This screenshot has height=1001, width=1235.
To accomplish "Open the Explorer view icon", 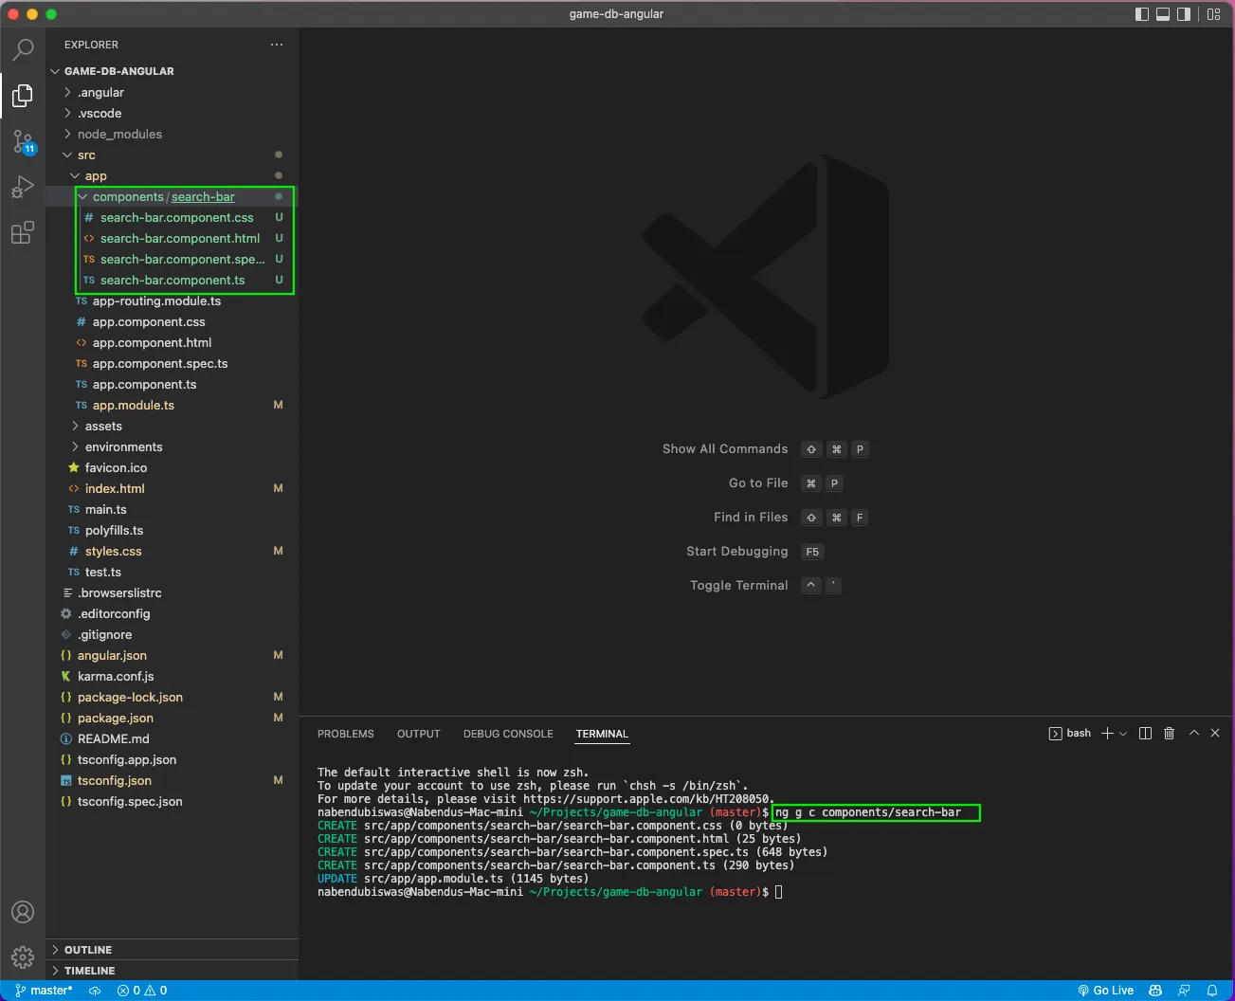I will [23, 95].
